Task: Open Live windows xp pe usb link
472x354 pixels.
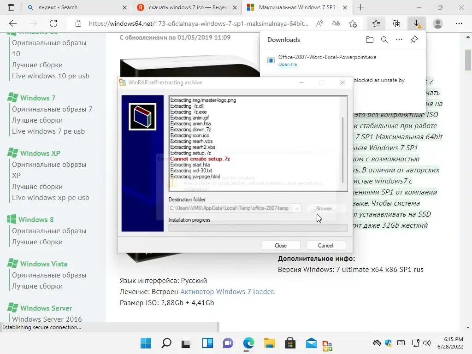Action: (51, 197)
